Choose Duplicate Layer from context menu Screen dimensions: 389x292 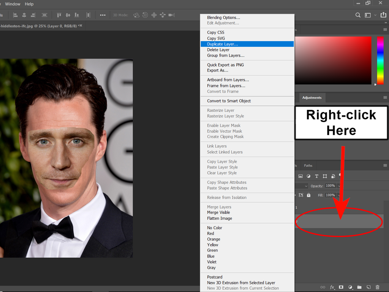click(x=223, y=44)
